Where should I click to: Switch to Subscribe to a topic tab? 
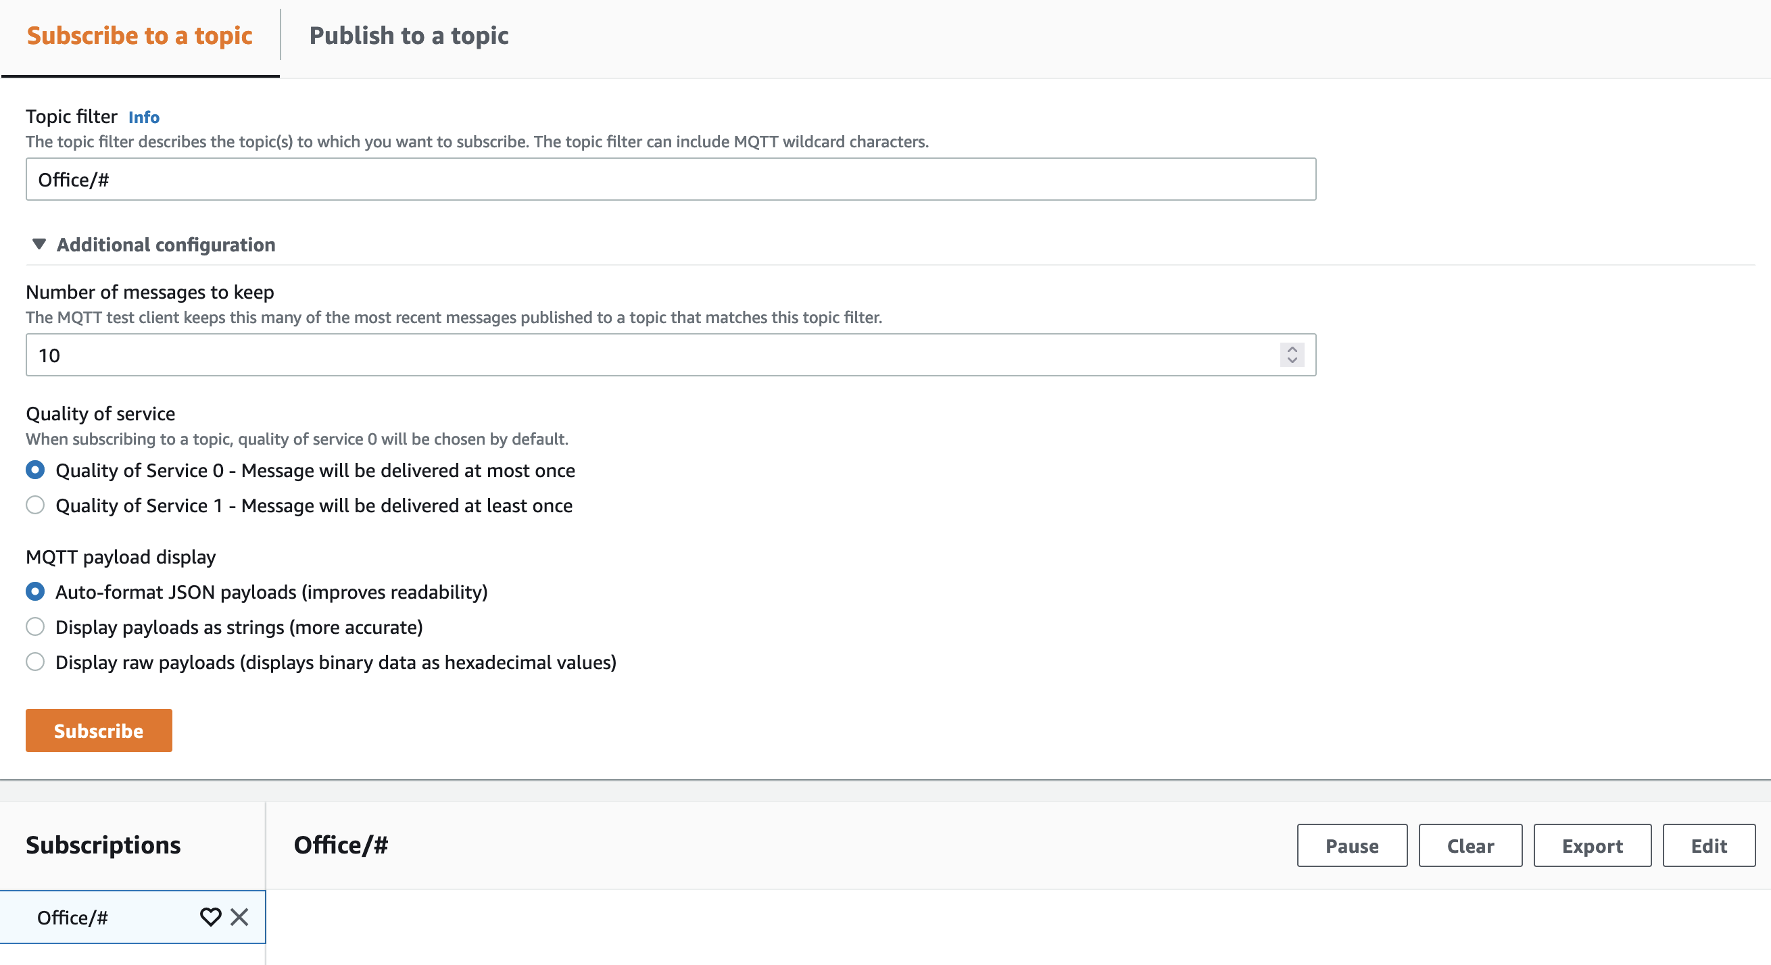point(139,36)
